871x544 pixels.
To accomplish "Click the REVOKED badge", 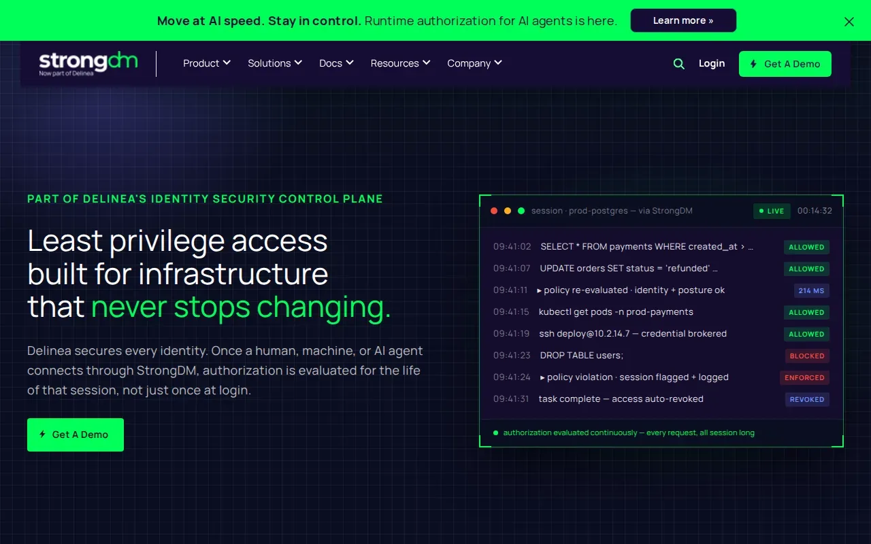I will click(x=807, y=399).
